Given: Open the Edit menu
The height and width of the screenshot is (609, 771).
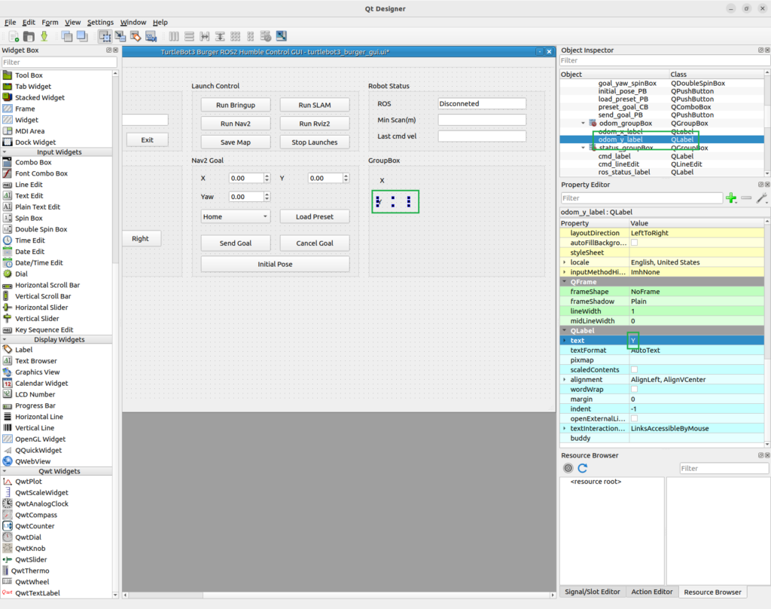Looking at the screenshot, I should tap(29, 22).
